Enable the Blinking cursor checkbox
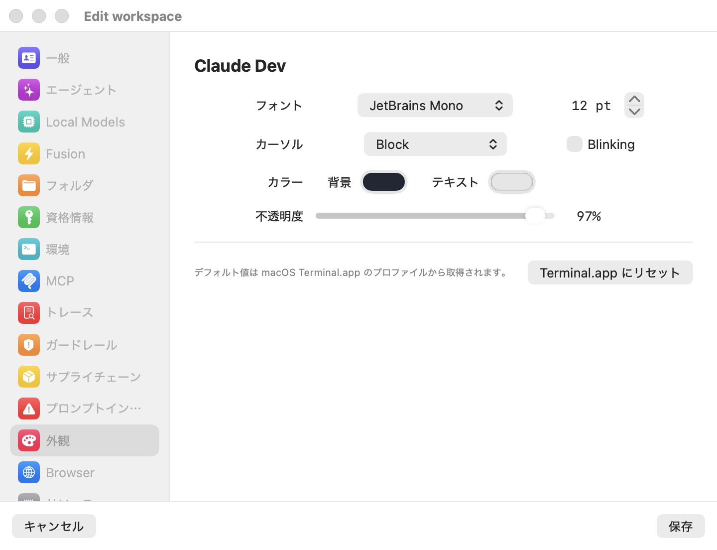 (575, 144)
